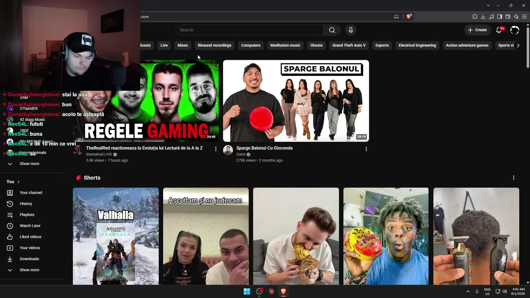
Task: Open YouTube notifications bell
Action: click(x=499, y=30)
